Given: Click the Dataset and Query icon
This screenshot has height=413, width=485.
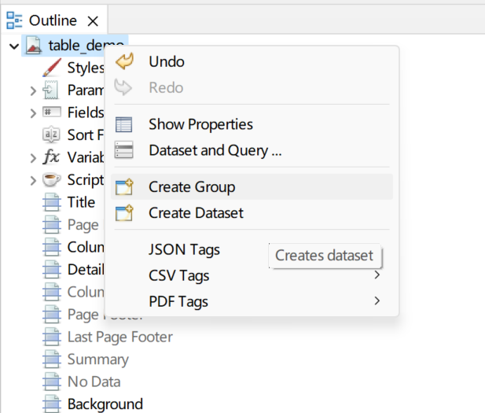Looking at the screenshot, I should pyautogui.click(x=124, y=149).
